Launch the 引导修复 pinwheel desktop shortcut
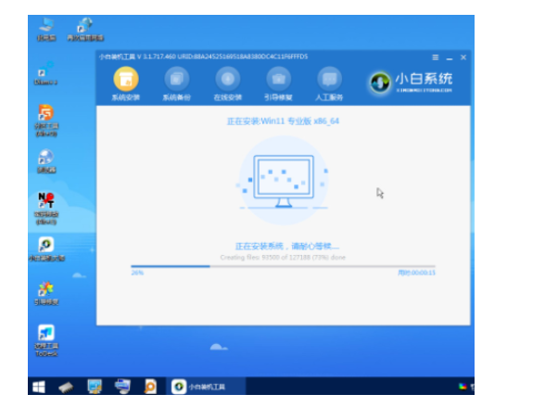Image resolution: width=545 pixels, height=407 pixels. coord(46,293)
